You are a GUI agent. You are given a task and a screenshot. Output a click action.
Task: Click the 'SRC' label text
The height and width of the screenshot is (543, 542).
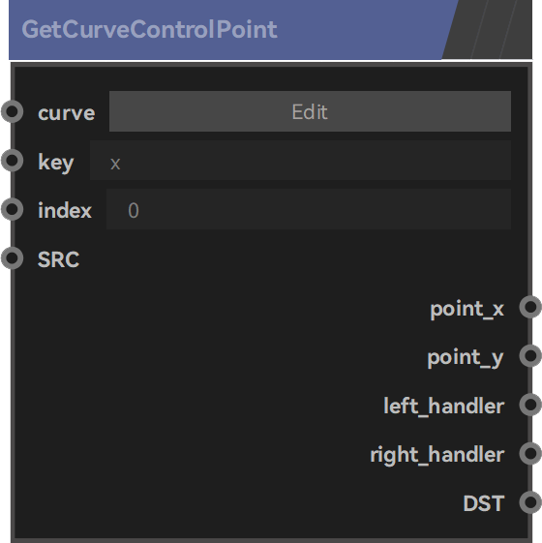pyautogui.click(x=58, y=259)
